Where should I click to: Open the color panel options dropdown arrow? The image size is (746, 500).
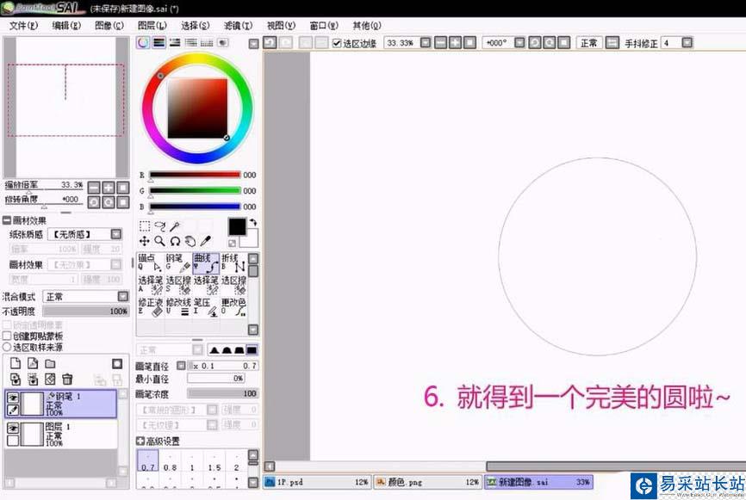pos(253,44)
